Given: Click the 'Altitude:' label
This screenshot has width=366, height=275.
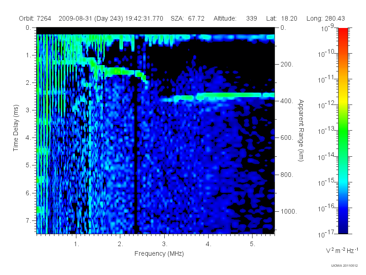Looking at the screenshot, I should click(225, 18).
